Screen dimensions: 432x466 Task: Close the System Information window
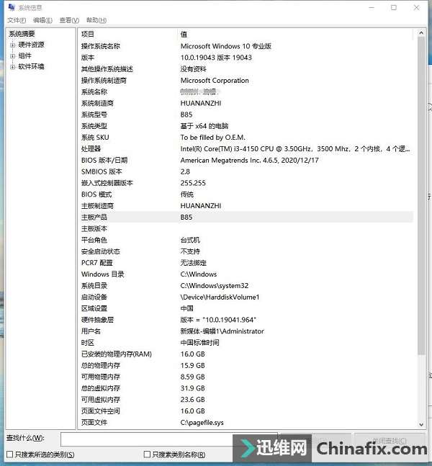(x=417, y=8)
